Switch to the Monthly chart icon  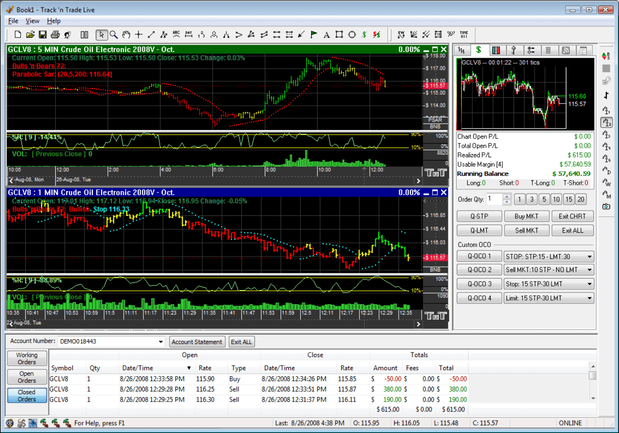[606, 194]
